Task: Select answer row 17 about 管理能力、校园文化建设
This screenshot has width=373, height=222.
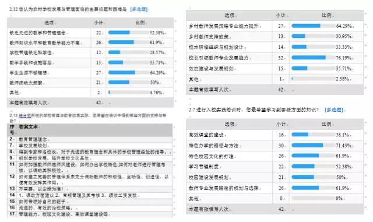Action: point(90,214)
